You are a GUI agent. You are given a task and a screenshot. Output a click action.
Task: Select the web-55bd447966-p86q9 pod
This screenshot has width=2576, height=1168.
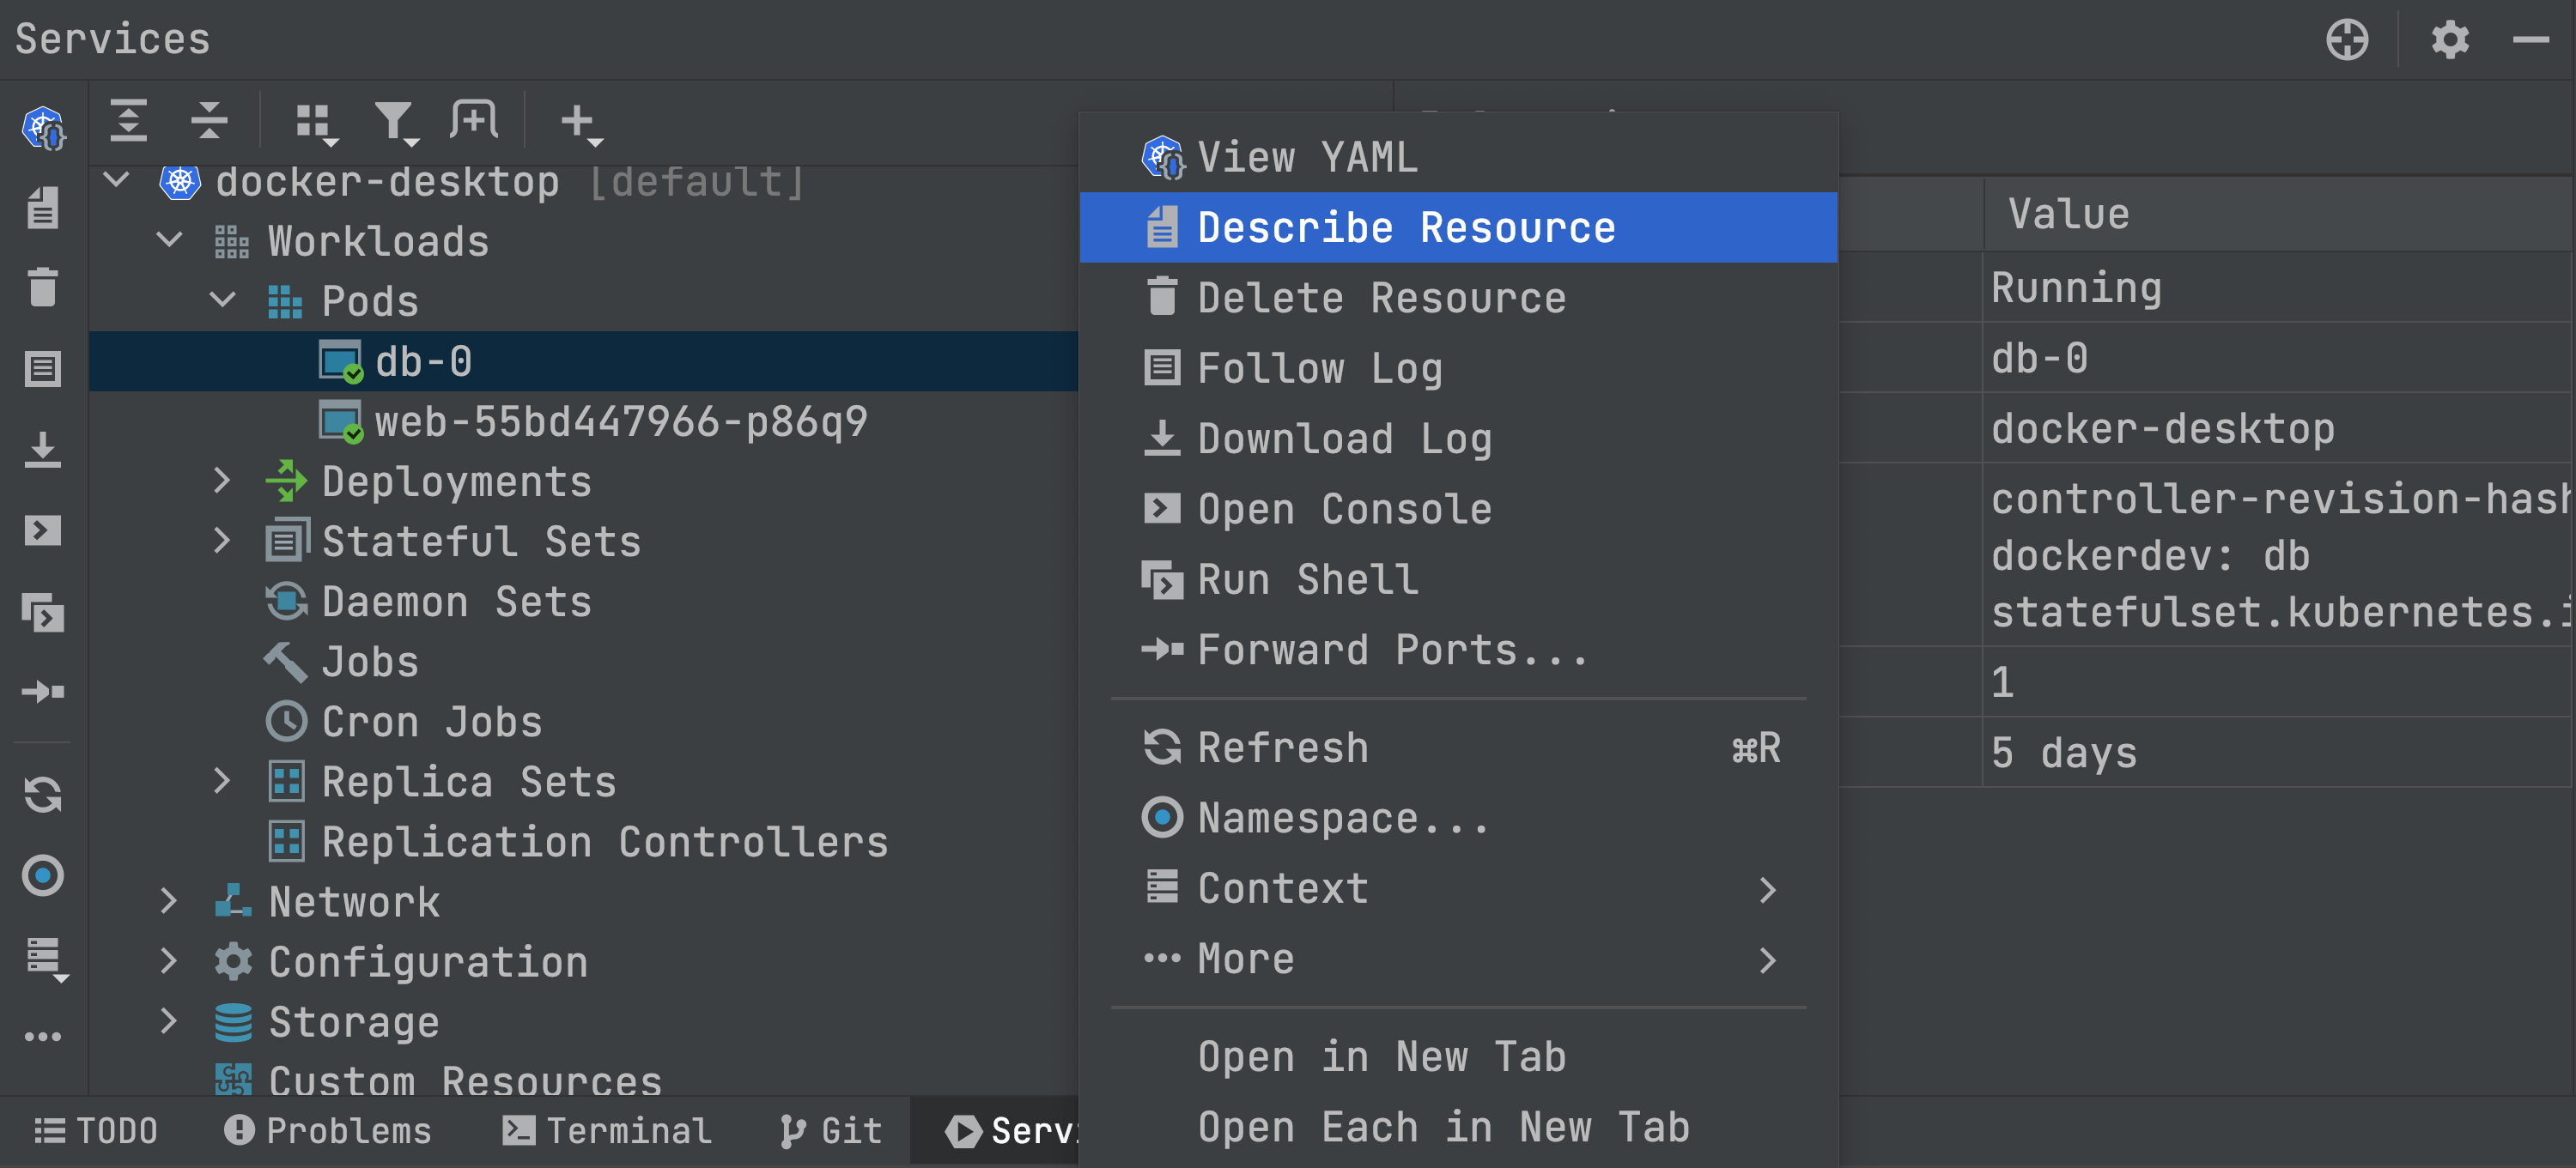coord(620,421)
